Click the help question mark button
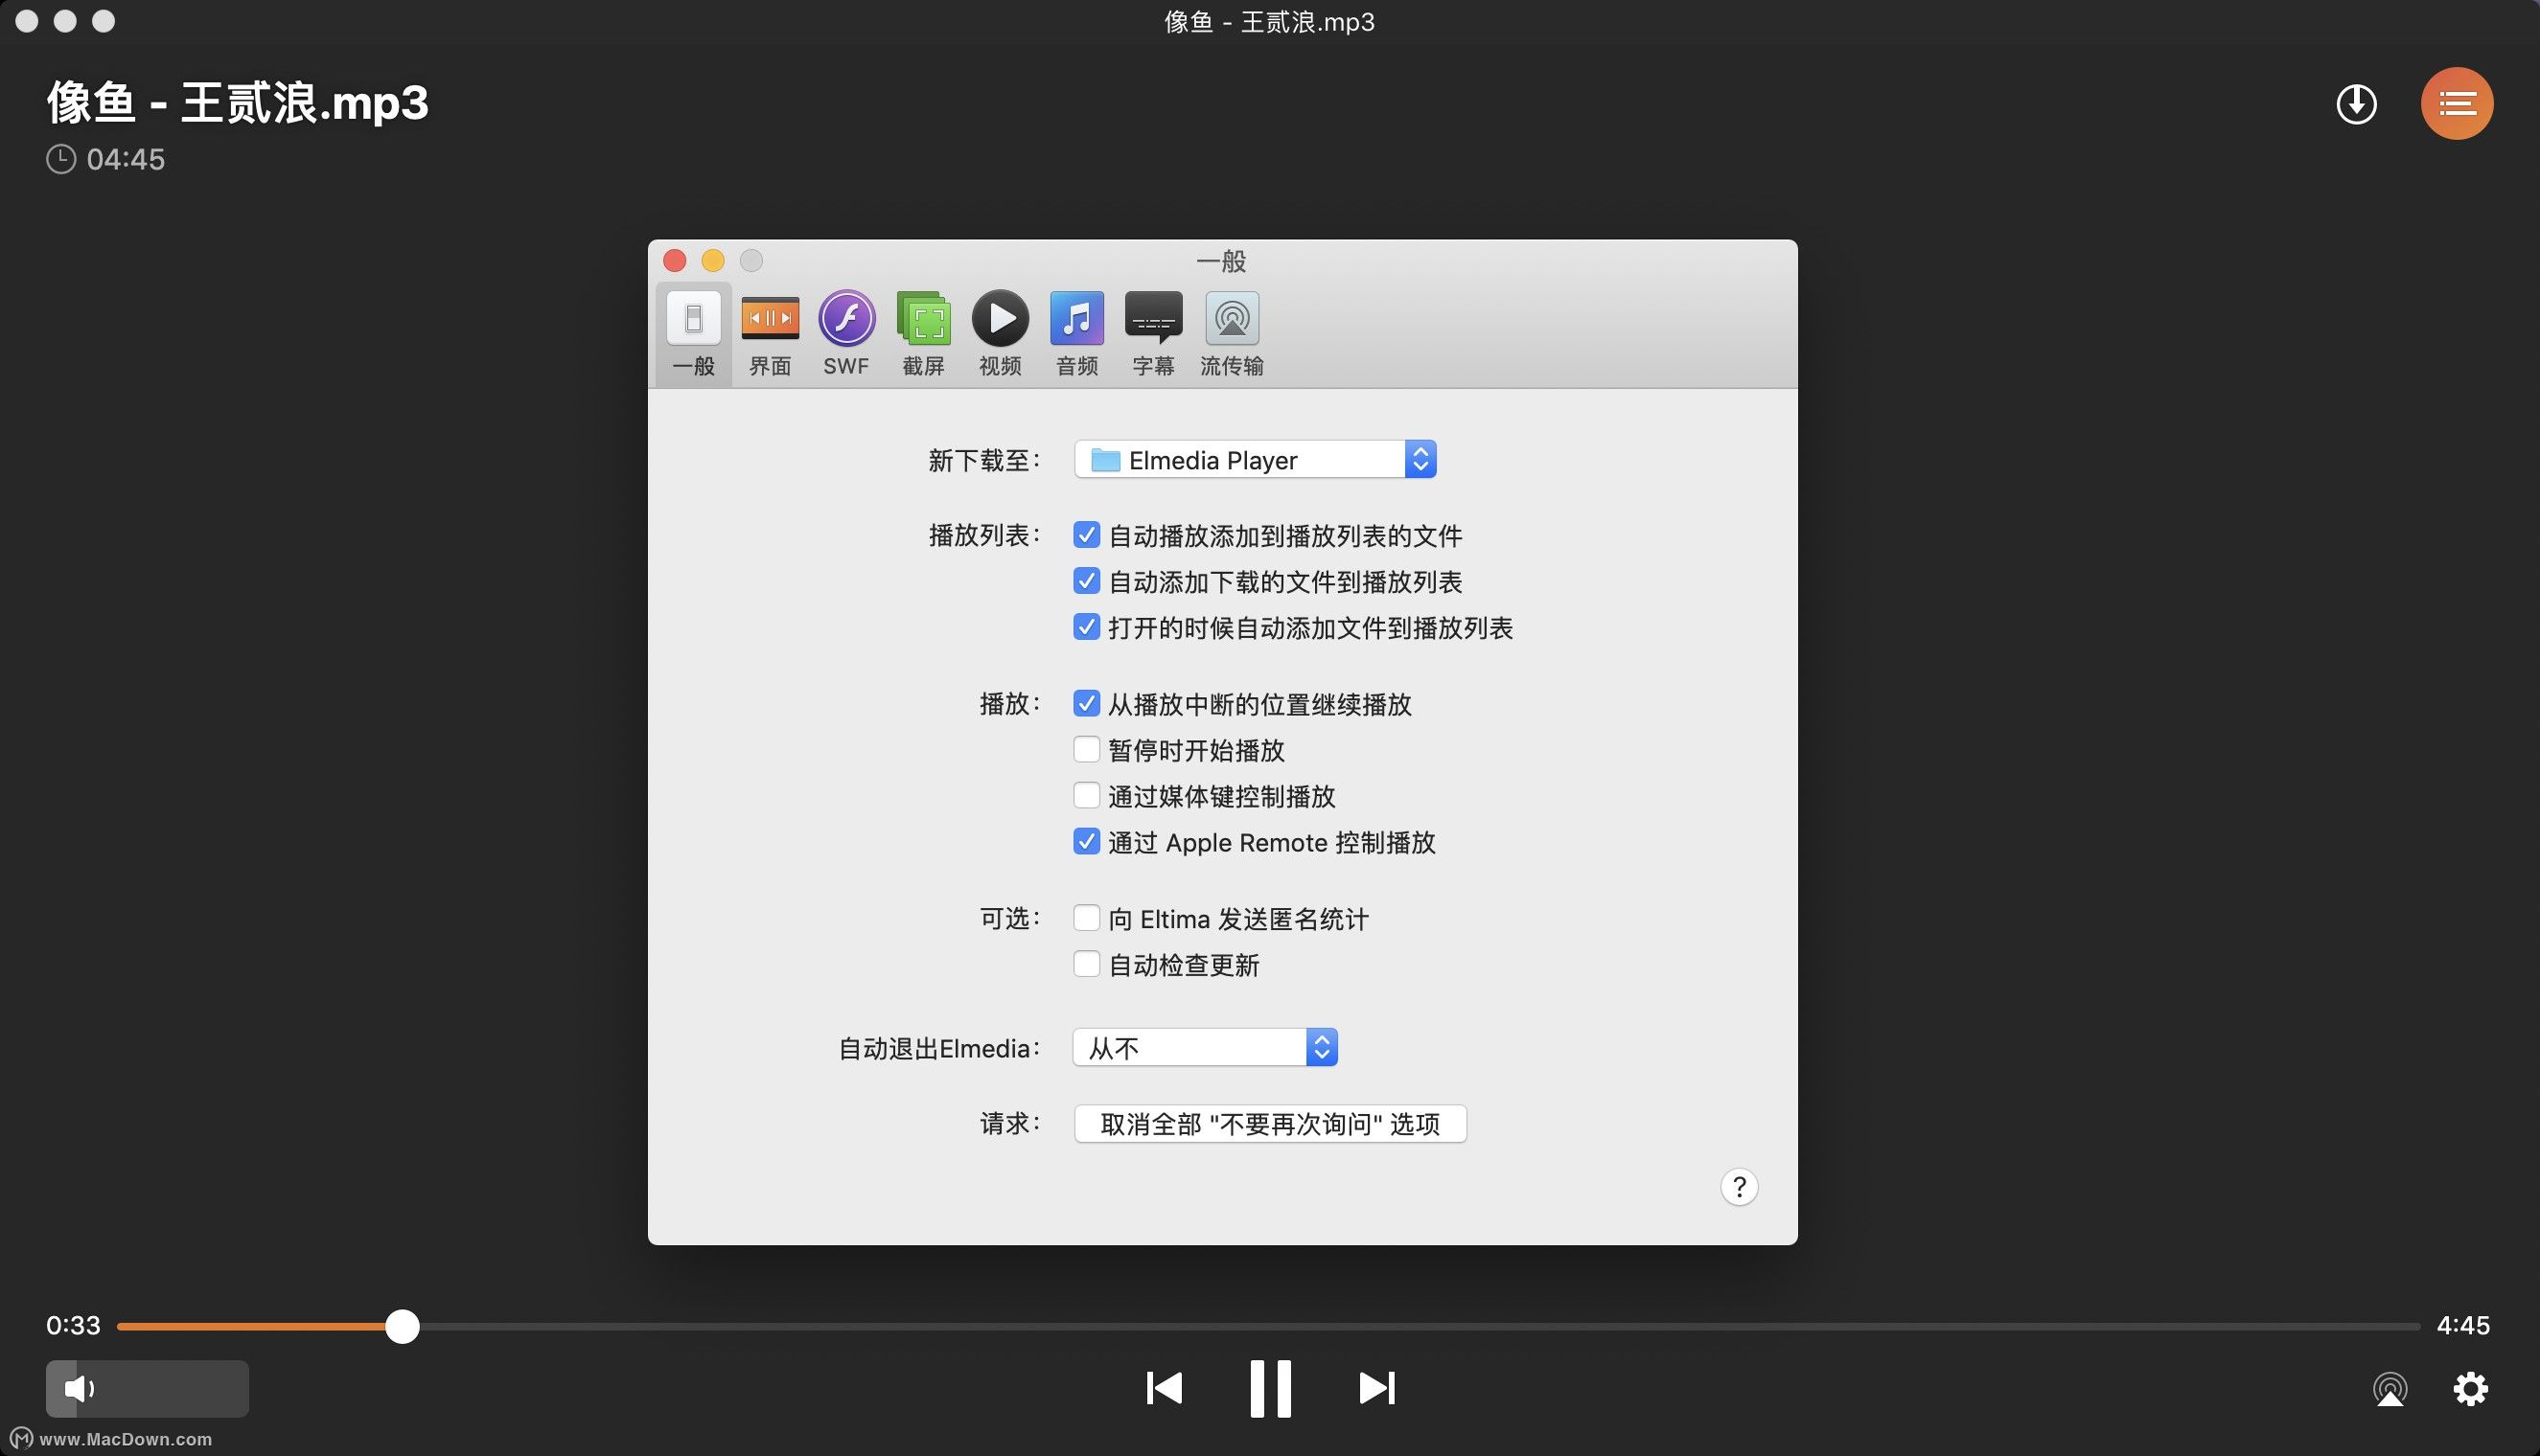2540x1456 pixels. coord(1739,1187)
